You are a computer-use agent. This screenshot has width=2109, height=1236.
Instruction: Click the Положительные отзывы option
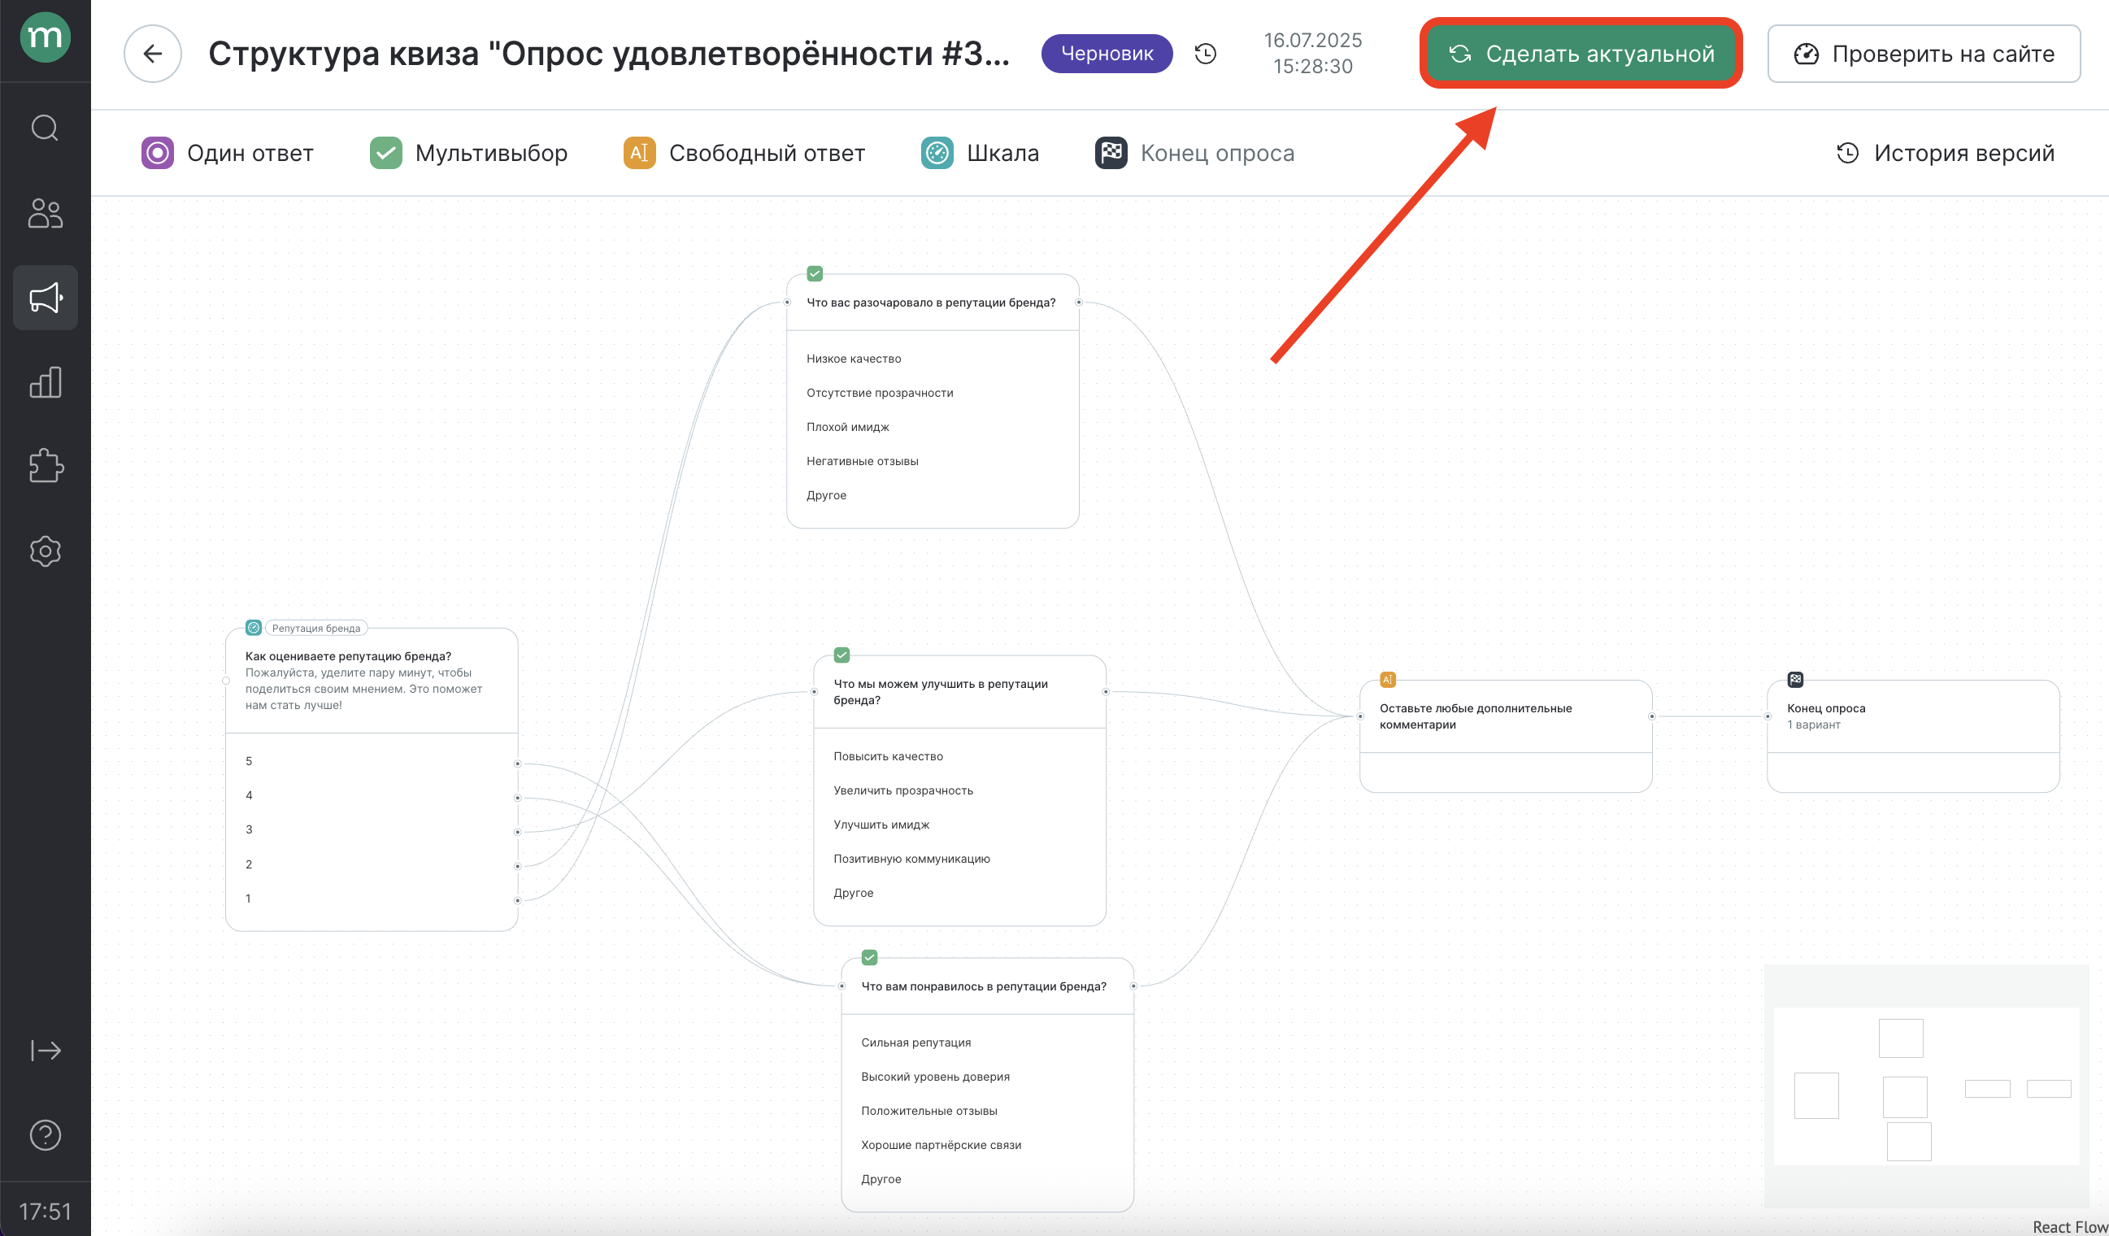929,1112
